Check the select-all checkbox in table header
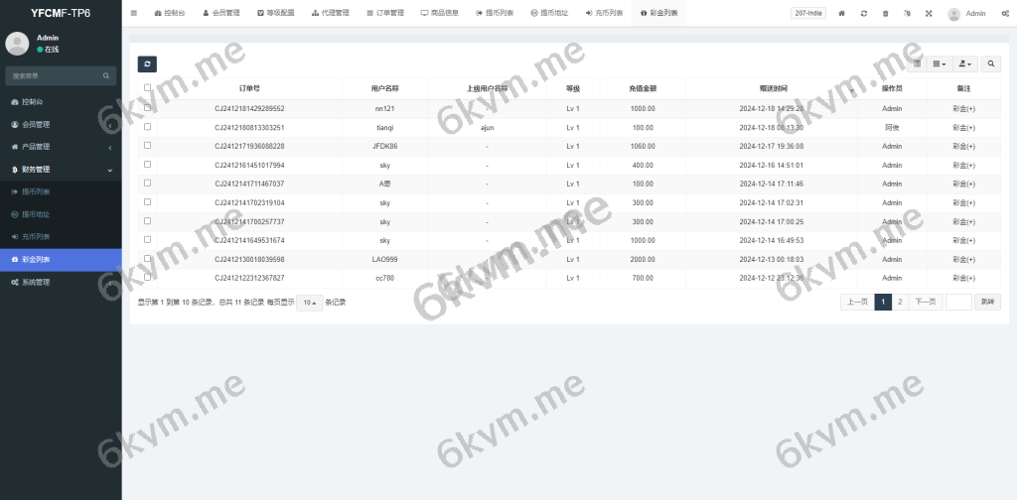The height and width of the screenshot is (500, 1017). click(147, 88)
